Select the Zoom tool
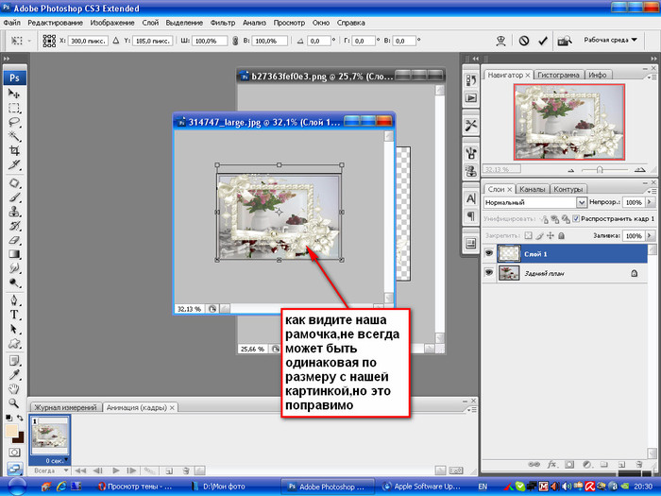The height and width of the screenshot is (496, 661). click(x=14, y=403)
